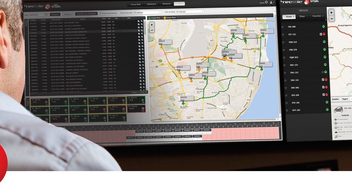Zoom out on the vehicles window map
Screen dimensions: 352x193
coord(331,18)
